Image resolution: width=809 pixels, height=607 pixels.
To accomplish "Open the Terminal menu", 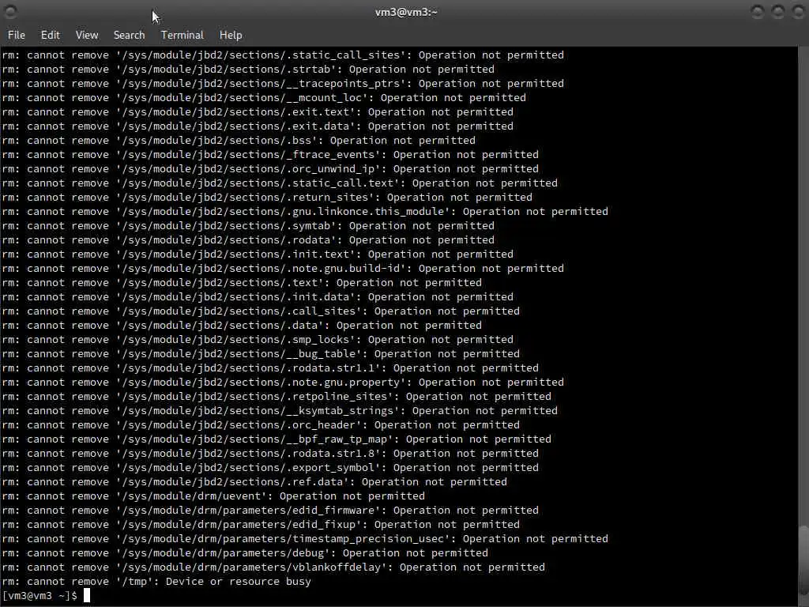I will [x=182, y=35].
